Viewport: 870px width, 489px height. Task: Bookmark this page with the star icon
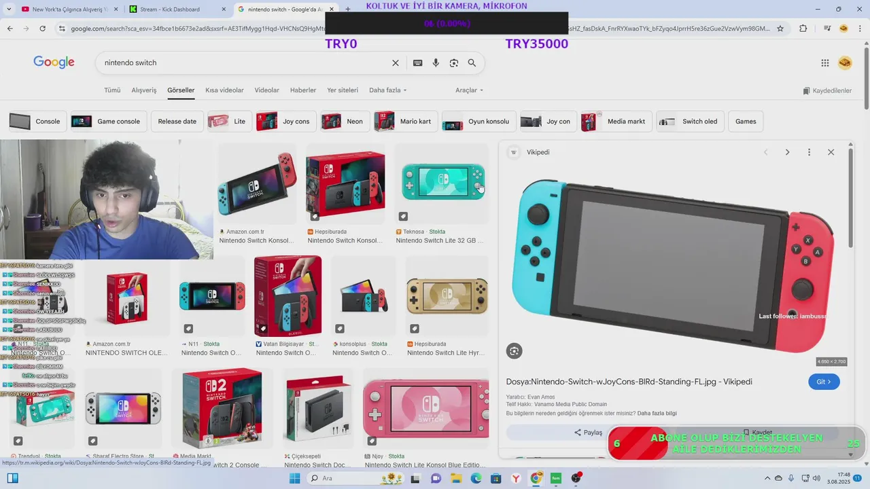tap(780, 29)
